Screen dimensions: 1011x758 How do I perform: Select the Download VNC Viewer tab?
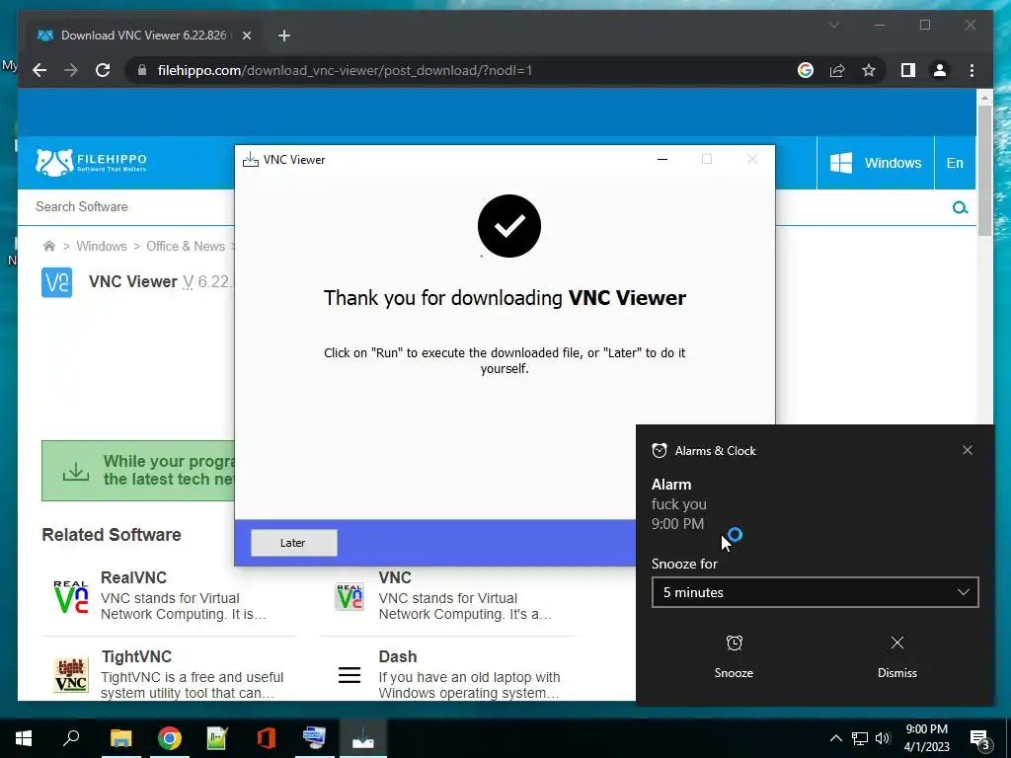(143, 36)
